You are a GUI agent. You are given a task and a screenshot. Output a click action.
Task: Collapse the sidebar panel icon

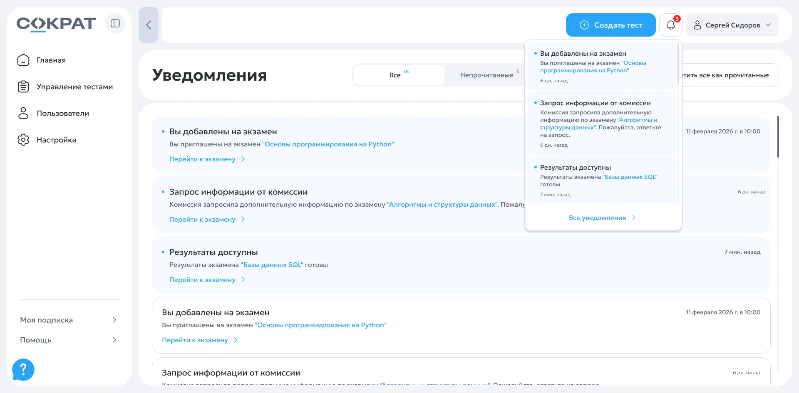pyautogui.click(x=115, y=23)
